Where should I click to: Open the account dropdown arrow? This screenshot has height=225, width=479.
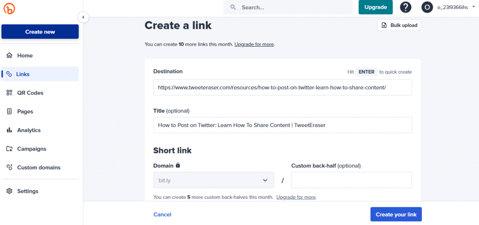[473, 7]
